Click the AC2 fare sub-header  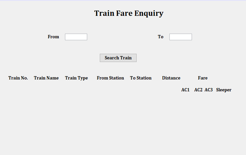[x=198, y=90]
